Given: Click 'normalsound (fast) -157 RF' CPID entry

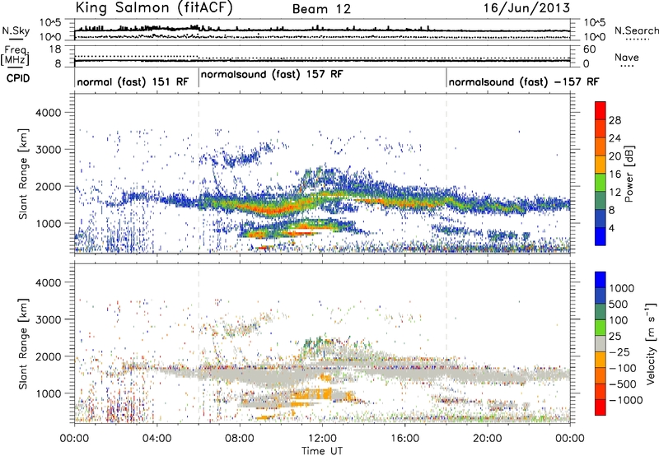Looking at the screenshot, I should (524, 81).
